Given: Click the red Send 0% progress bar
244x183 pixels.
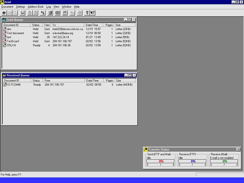Looking at the screenshot, I should (x=160, y=161).
